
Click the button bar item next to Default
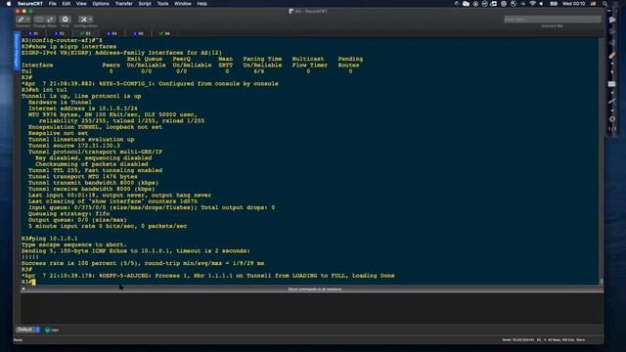(x=52, y=330)
